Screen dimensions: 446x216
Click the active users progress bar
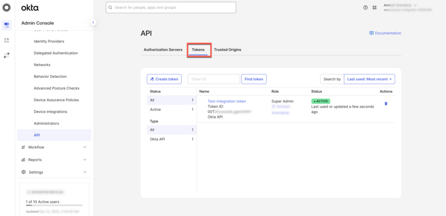[x=54, y=205]
